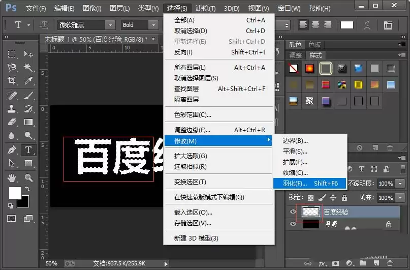Toggle lock image pixels brush icon
The width and height of the screenshot is (410, 270).
tap(322, 197)
